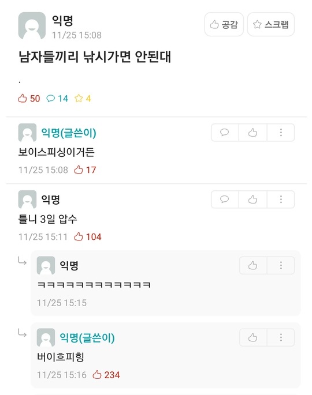Reply to the 틀니 3일 압수 comment
Image resolution: width=312 pixels, height=395 pixels.
click(x=225, y=200)
